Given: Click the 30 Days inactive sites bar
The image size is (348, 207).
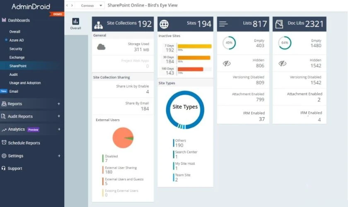Looking at the screenshot, I should click(x=194, y=58).
